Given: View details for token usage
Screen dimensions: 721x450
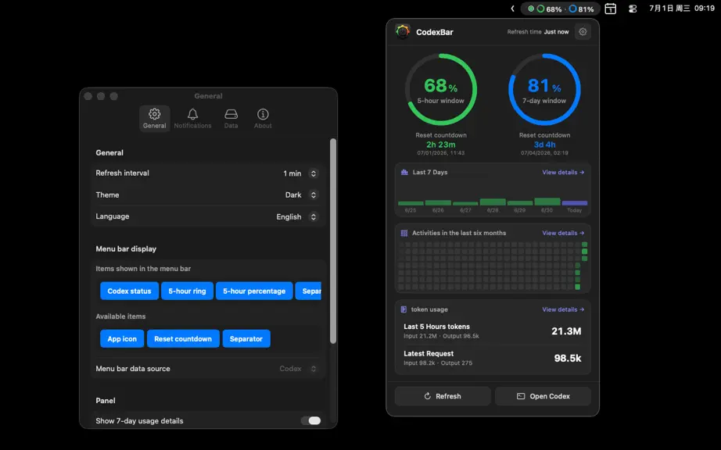Looking at the screenshot, I should pos(563,309).
